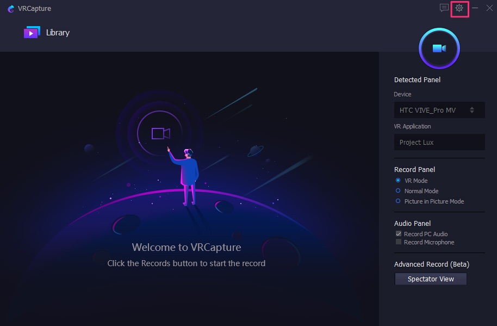Click the Audio Panel heading

tap(412, 224)
